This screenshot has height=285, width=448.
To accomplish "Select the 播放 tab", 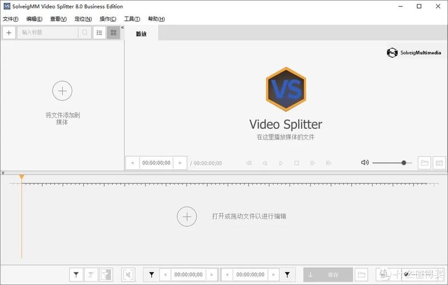I will coord(141,34).
